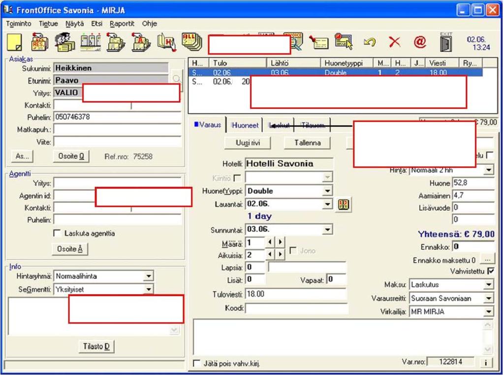Open the Maksu Laskutus dropdown
The height and width of the screenshot is (375, 504).
[x=489, y=284]
